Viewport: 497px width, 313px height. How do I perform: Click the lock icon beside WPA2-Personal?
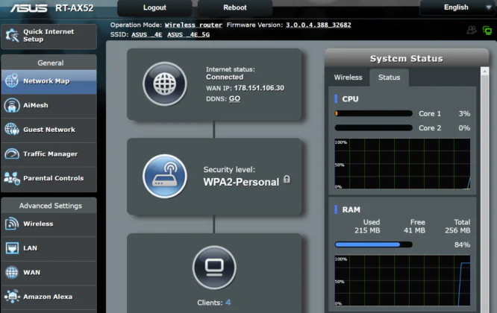click(x=287, y=180)
